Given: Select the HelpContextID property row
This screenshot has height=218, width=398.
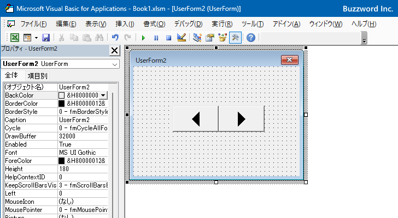Looking at the screenshot, I should 56,177.
